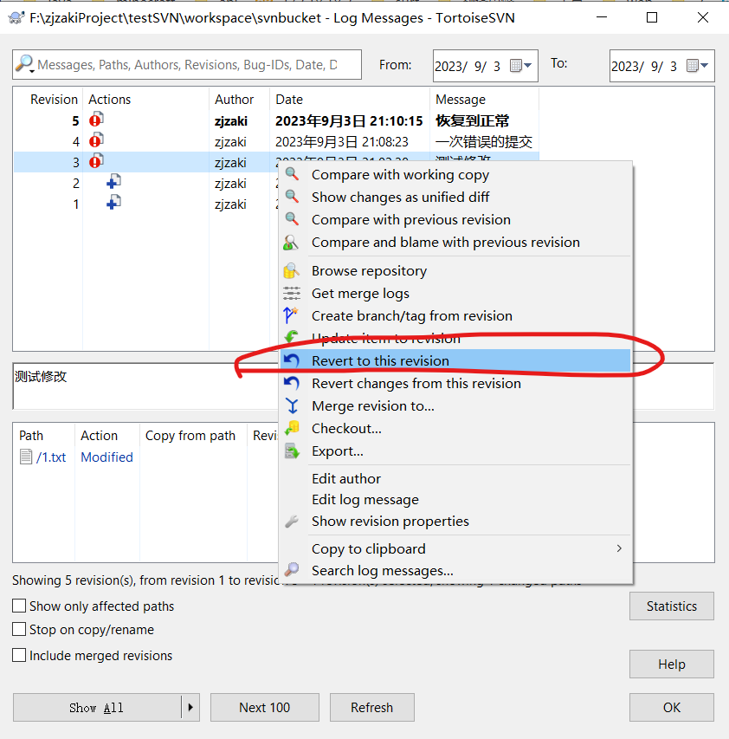Click the Compare with previous revision icon
Image resolution: width=729 pixels, height=739 pixels.
[x=292, y=219]
